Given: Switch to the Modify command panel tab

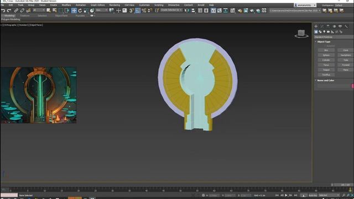Looking at the screenshot, I should click(322, 27).
